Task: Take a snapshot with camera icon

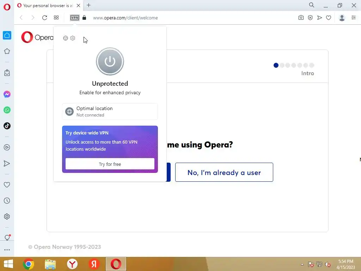Action: click(x=301, y=18)
